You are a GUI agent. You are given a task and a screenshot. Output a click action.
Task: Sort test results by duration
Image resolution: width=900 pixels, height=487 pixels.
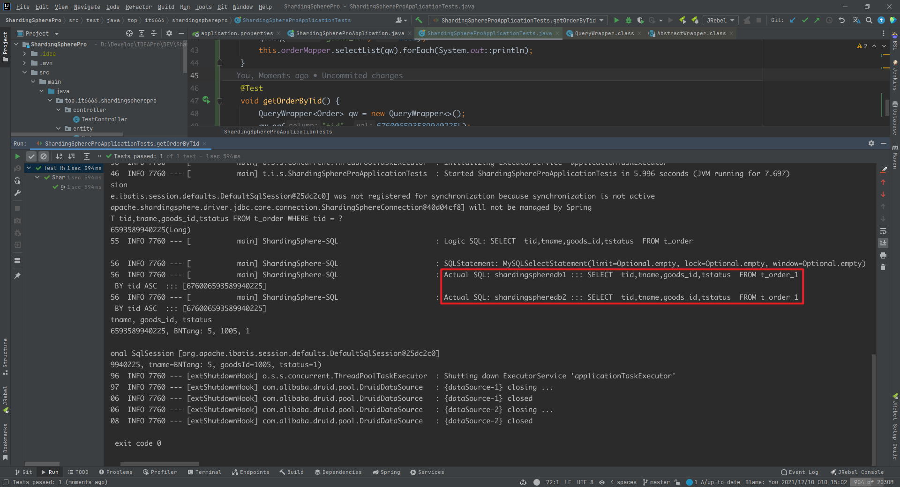click(71, 156)
